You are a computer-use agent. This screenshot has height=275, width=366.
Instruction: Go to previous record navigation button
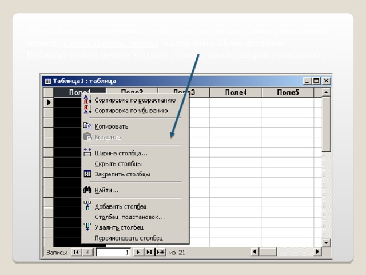point(87,252)
